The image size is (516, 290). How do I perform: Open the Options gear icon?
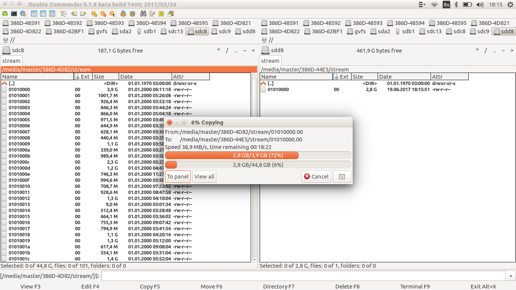click(23, 14)
